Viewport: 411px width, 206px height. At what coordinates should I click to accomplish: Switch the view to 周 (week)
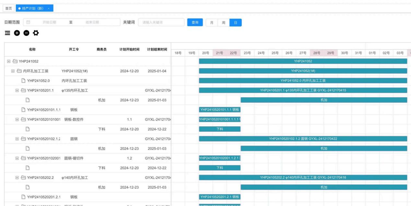coord(224,22)
